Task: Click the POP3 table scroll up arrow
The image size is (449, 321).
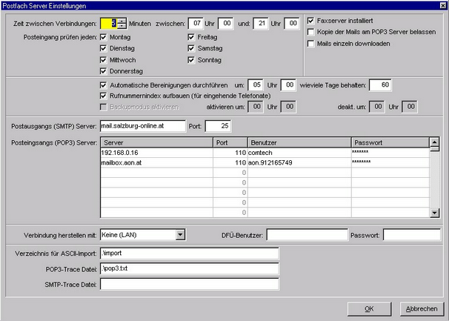Action: coord(435,142)
